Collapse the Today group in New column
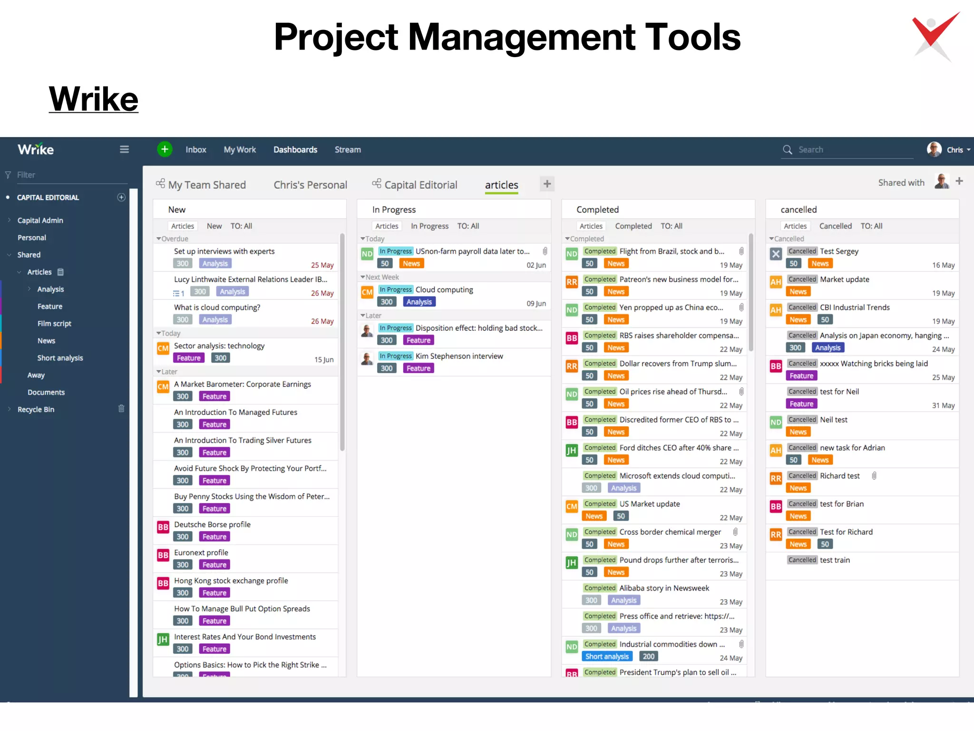This screenshot has width=974, height=731. 159,333
